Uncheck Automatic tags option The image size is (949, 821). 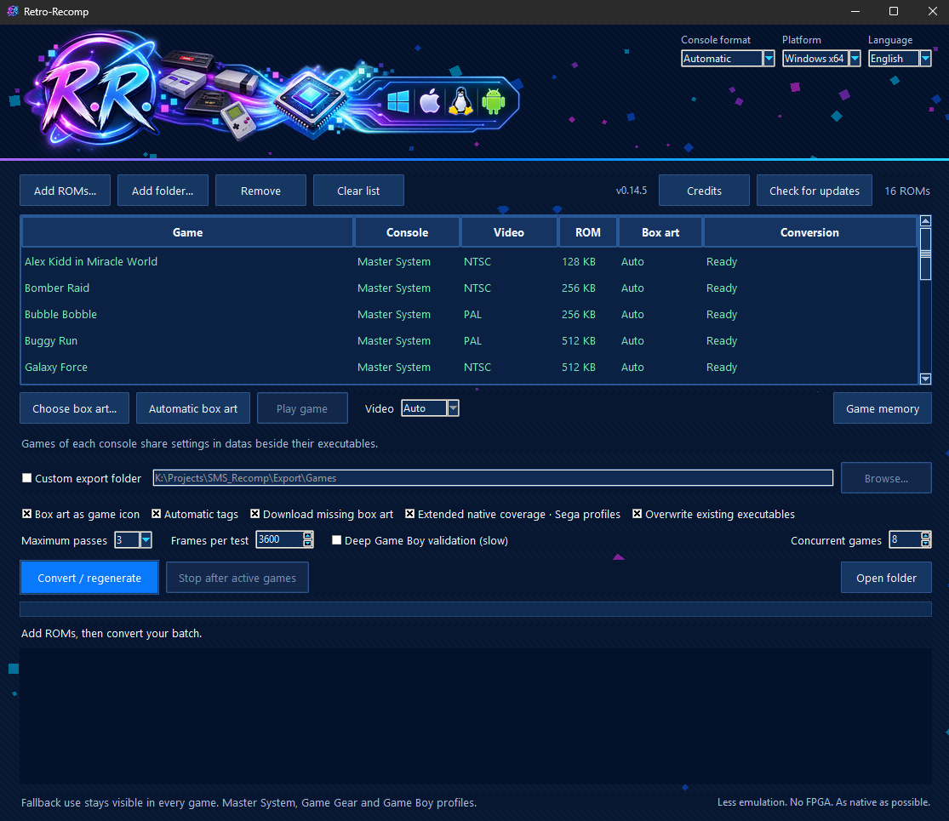point(156,514)
